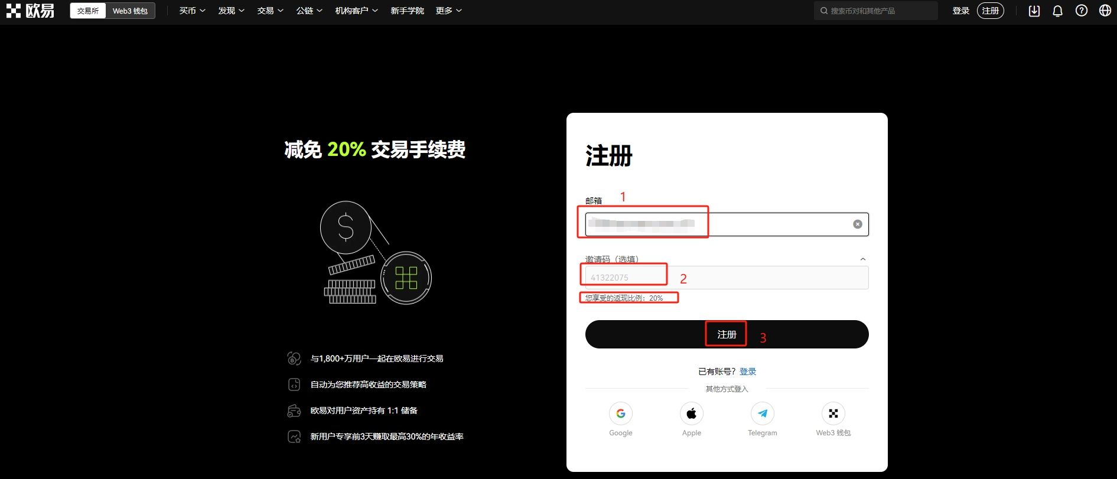The height and width of the screenshot is (479, 1117).
Task: Open 新手学院 menu item
Action: (x=407, y=11)
